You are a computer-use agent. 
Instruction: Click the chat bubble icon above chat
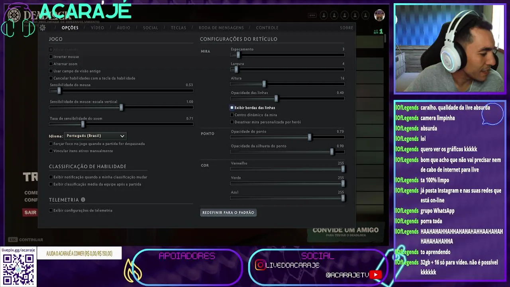coord(492,115)
